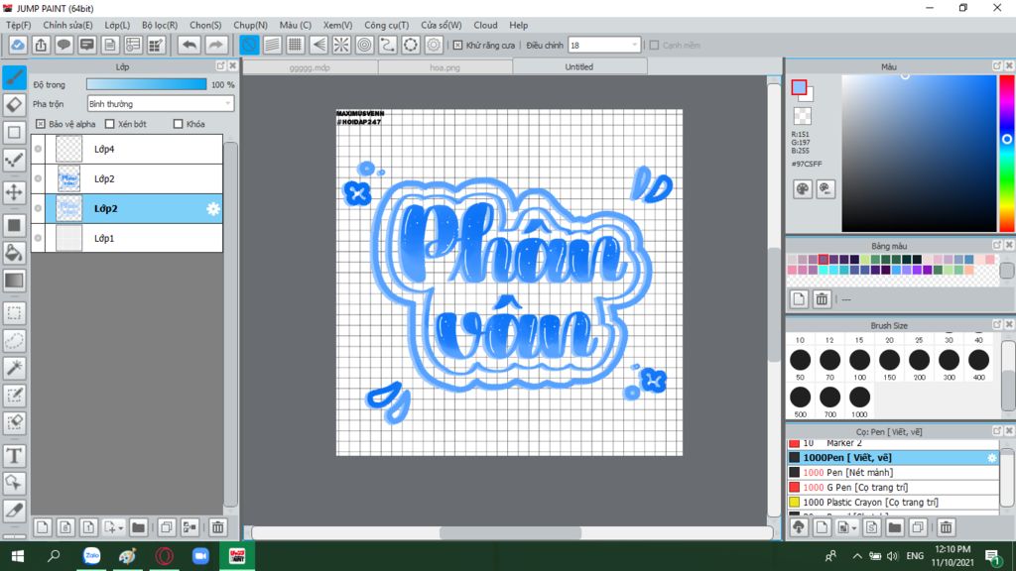Adjust the Độ trong opacity slider
This screenshot has height=571, width=1016.
click(x=147, y=84)
